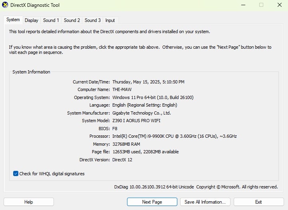Click the 32768MB RAM memory value
The image size is (288, 210).
click(126, 144)
